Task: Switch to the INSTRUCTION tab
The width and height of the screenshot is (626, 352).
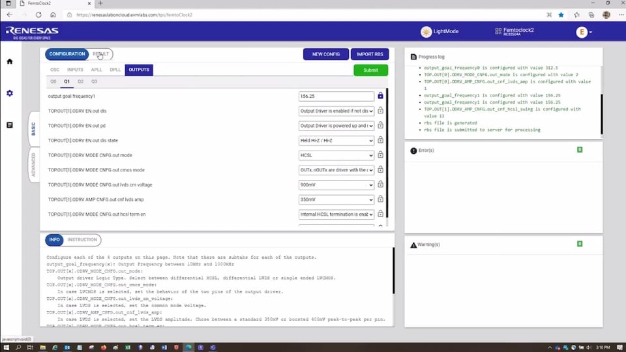Action: (82, 240)
